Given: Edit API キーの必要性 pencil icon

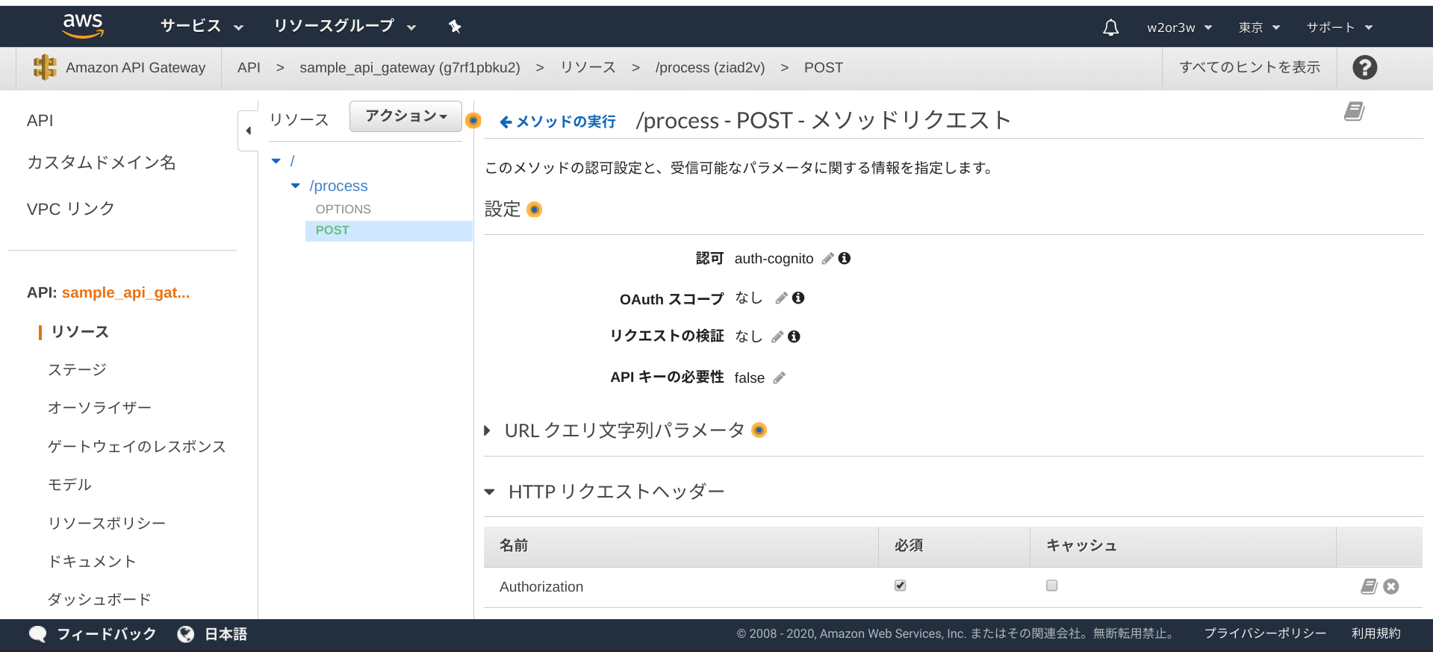Looking at the screenshot, I should [779, 378].
